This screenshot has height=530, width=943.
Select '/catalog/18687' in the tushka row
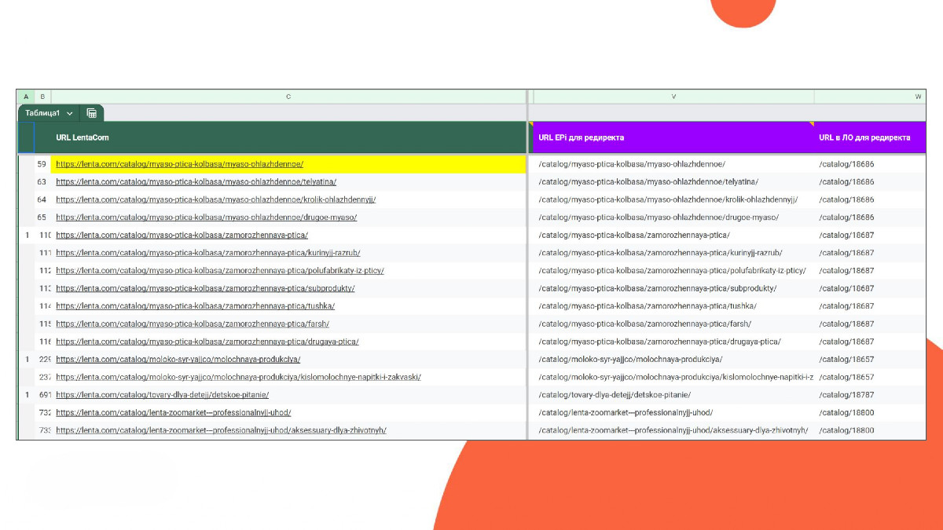pos(870,306)
